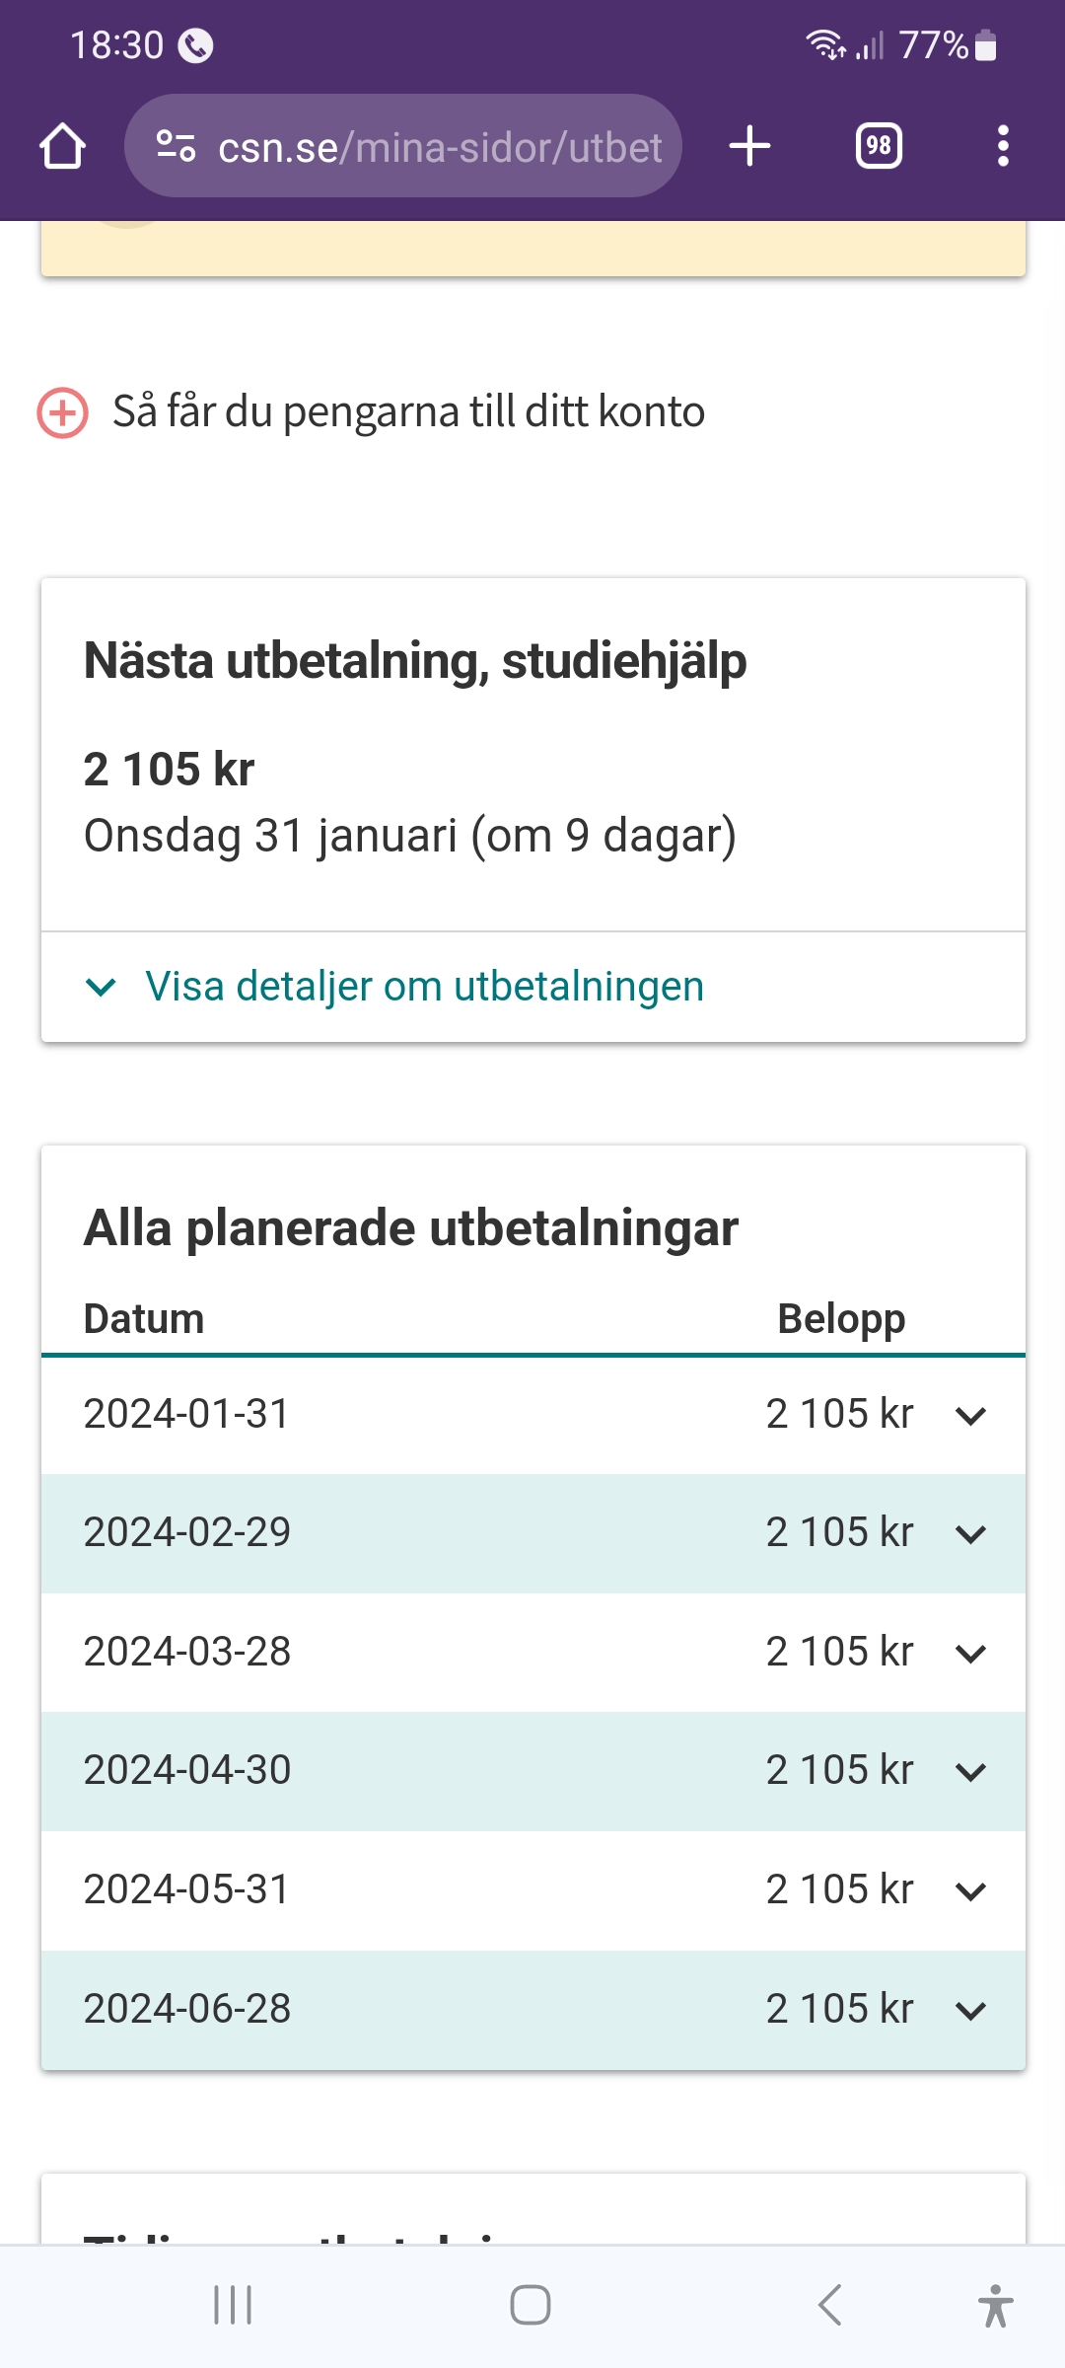Expand the 2024-04-30 payment row
The height and width of the screenshot is (2368, 1065).
970,1772
